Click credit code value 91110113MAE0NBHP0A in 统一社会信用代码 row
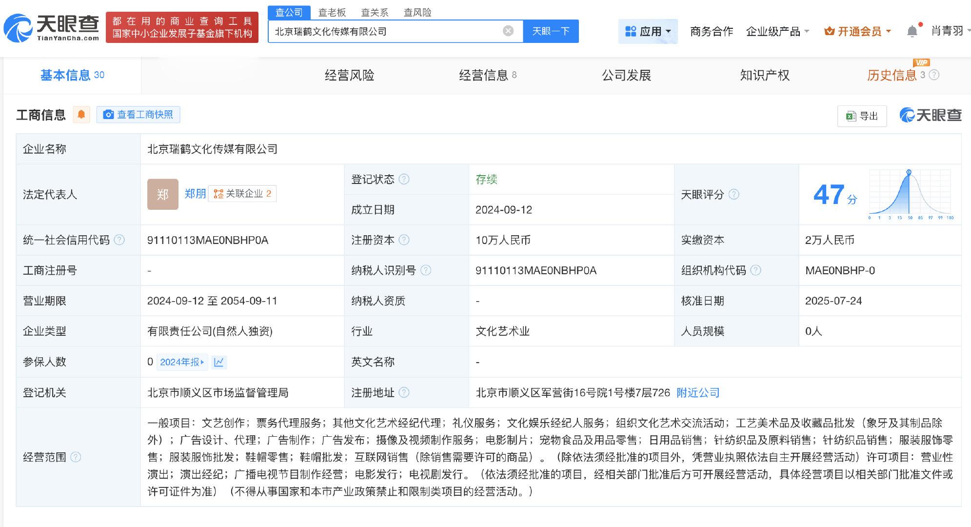This screenshot has height=527, width=971. 208,240
